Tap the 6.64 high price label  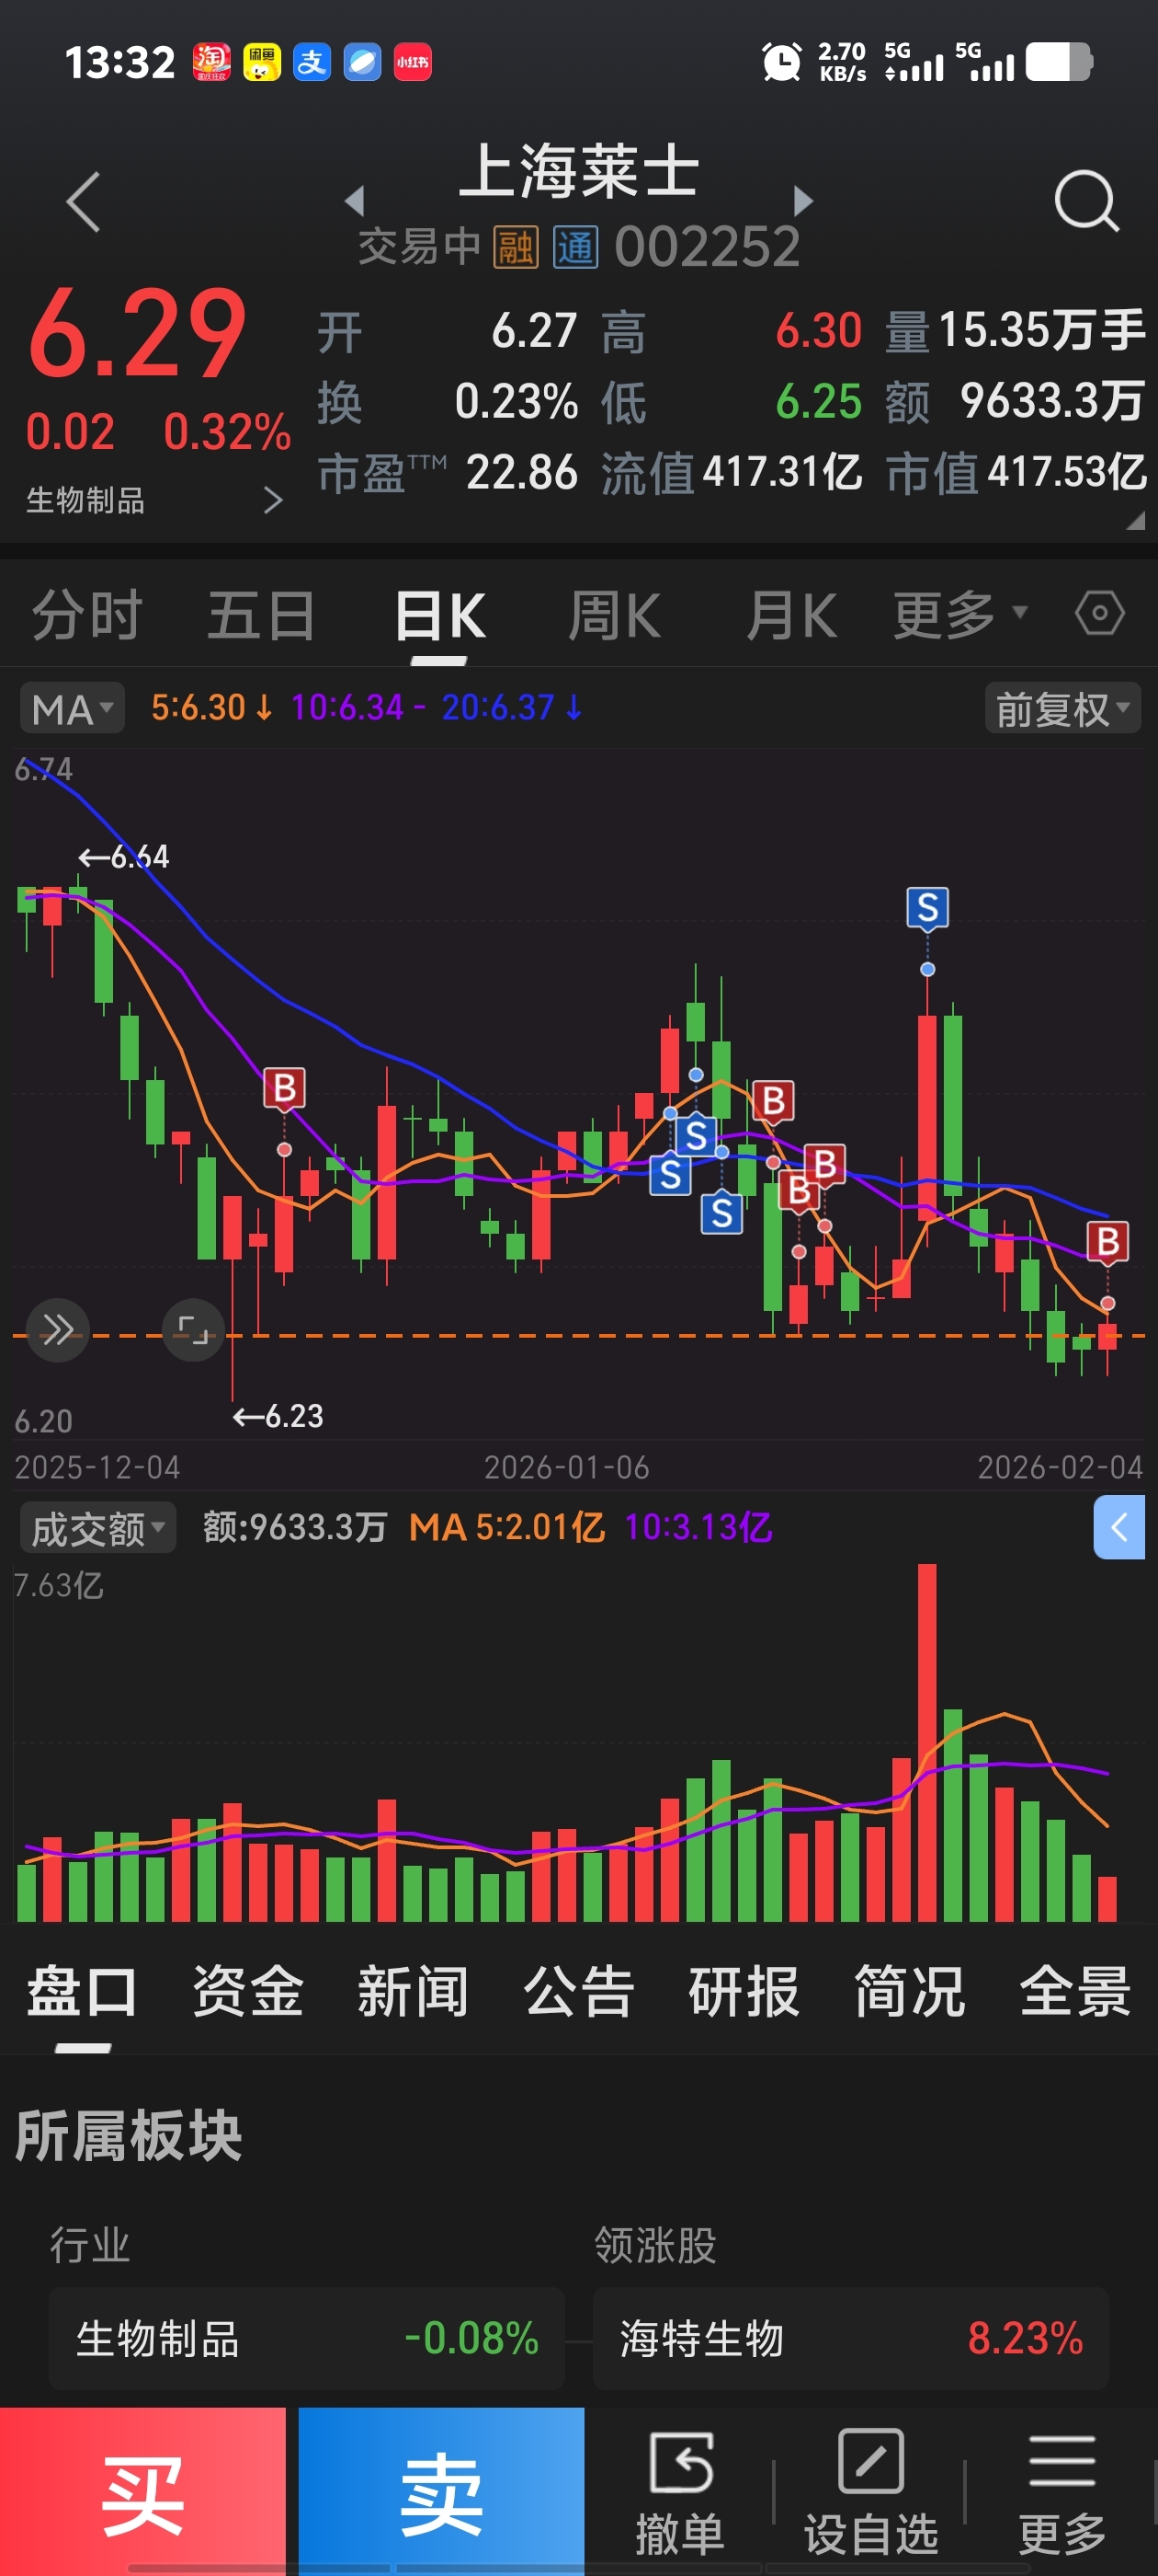tap(124, 857)
